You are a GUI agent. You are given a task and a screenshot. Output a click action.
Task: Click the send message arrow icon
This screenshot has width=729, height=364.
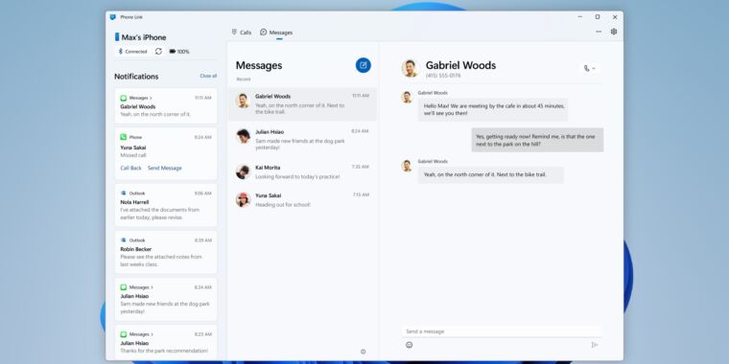pos(594,345)
